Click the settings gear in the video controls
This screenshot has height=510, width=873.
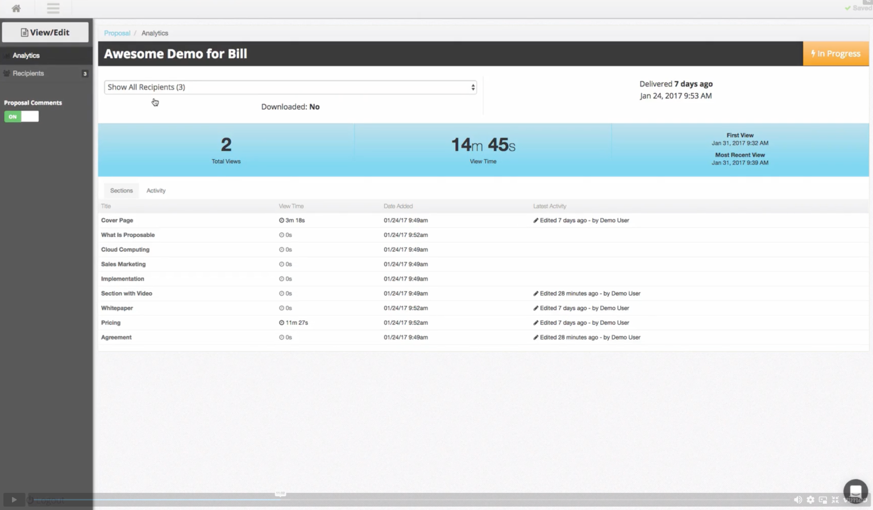click(810, 500)
